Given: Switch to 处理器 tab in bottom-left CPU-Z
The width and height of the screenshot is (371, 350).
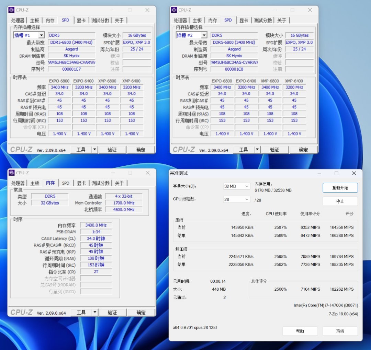Looking at the screenshot, I should [x=18, y=183].
